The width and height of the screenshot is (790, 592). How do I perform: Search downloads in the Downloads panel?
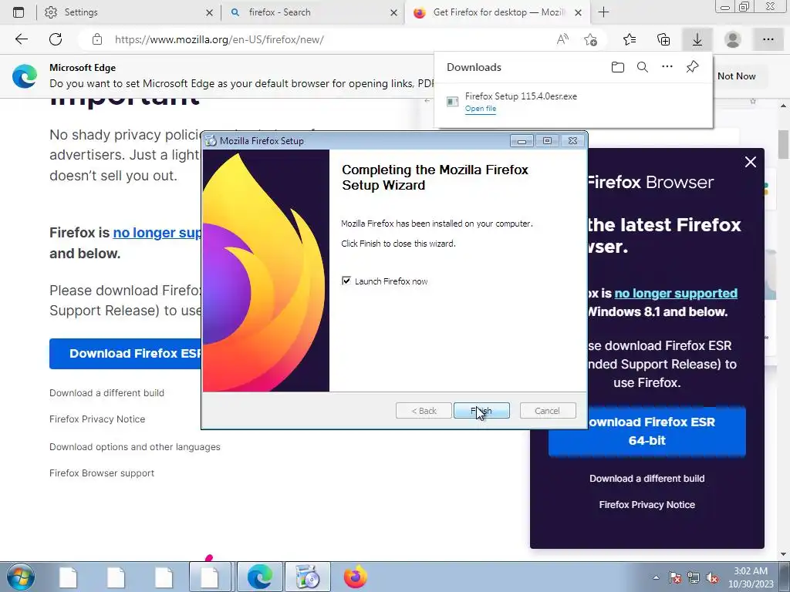tap(643, 67)
